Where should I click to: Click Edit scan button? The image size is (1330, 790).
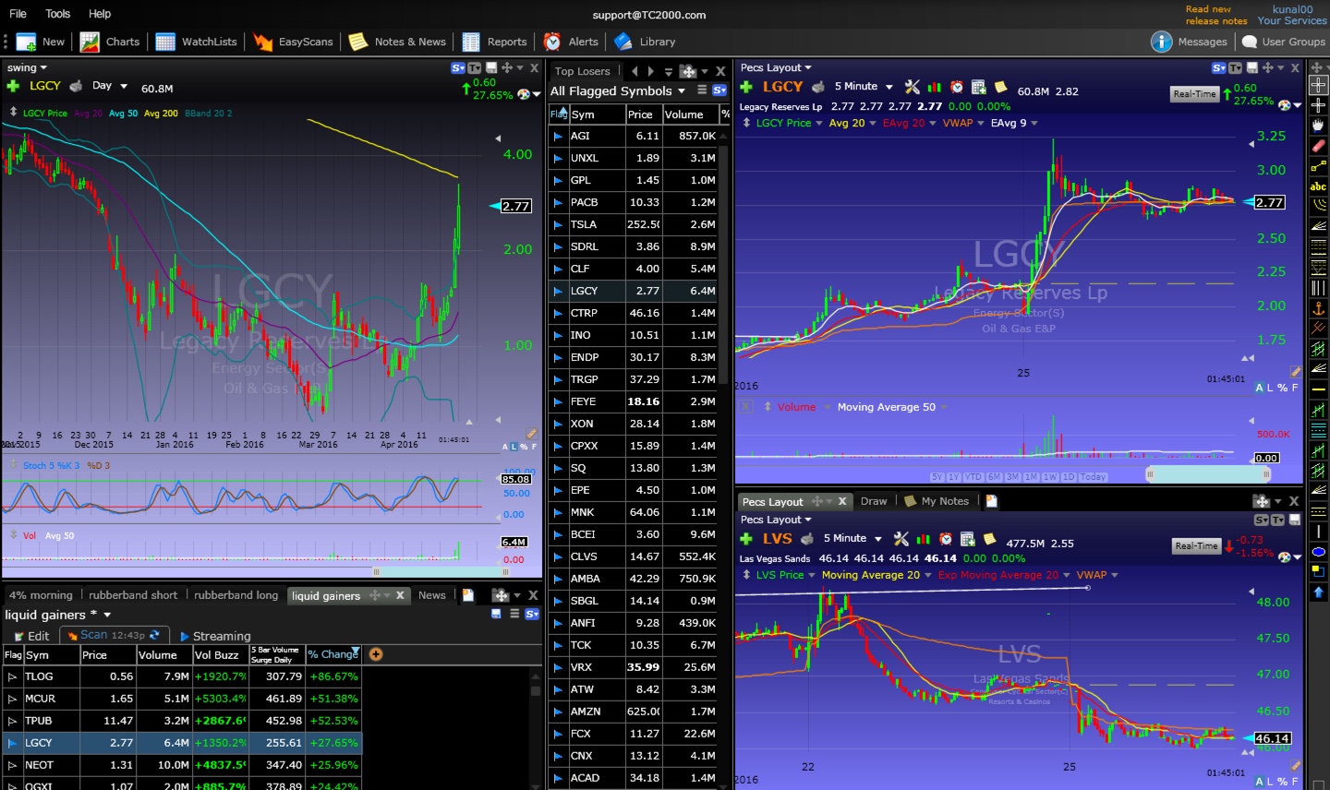click(x=31, y=636)
